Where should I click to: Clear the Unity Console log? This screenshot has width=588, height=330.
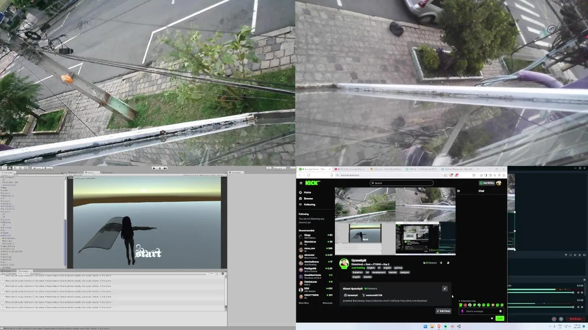pos(4,274)
